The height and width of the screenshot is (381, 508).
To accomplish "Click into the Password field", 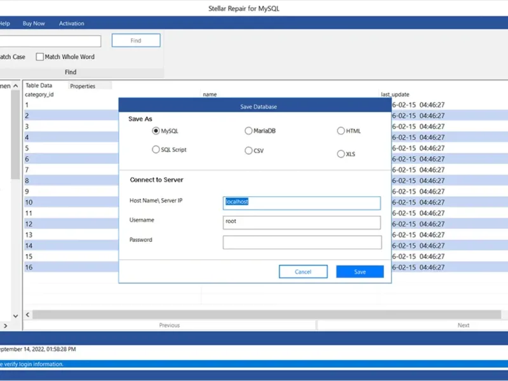I will point(302,242).
